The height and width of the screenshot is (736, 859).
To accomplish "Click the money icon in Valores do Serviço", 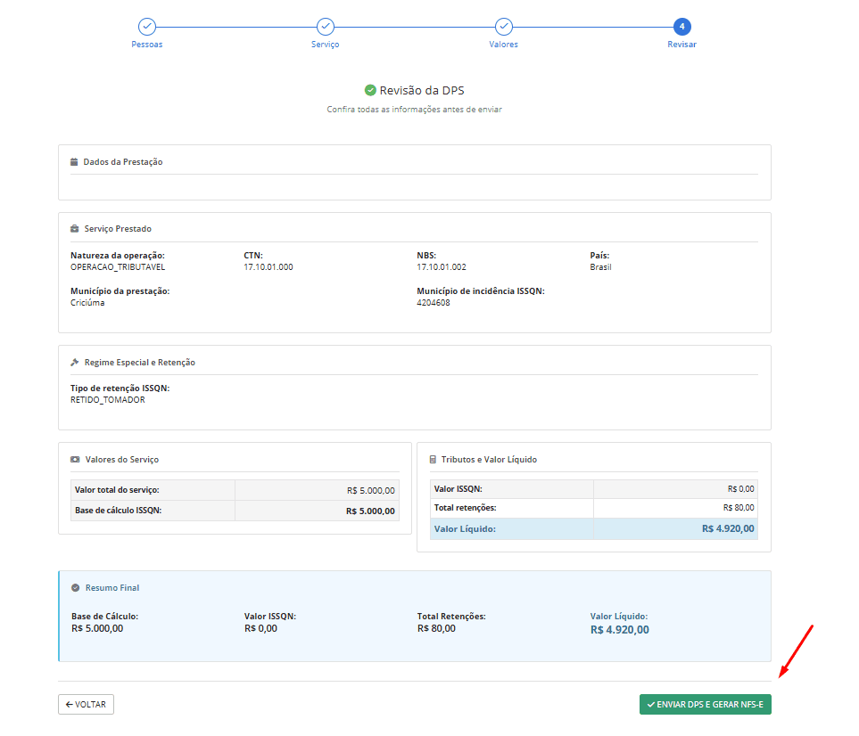I will pos(75,460).
